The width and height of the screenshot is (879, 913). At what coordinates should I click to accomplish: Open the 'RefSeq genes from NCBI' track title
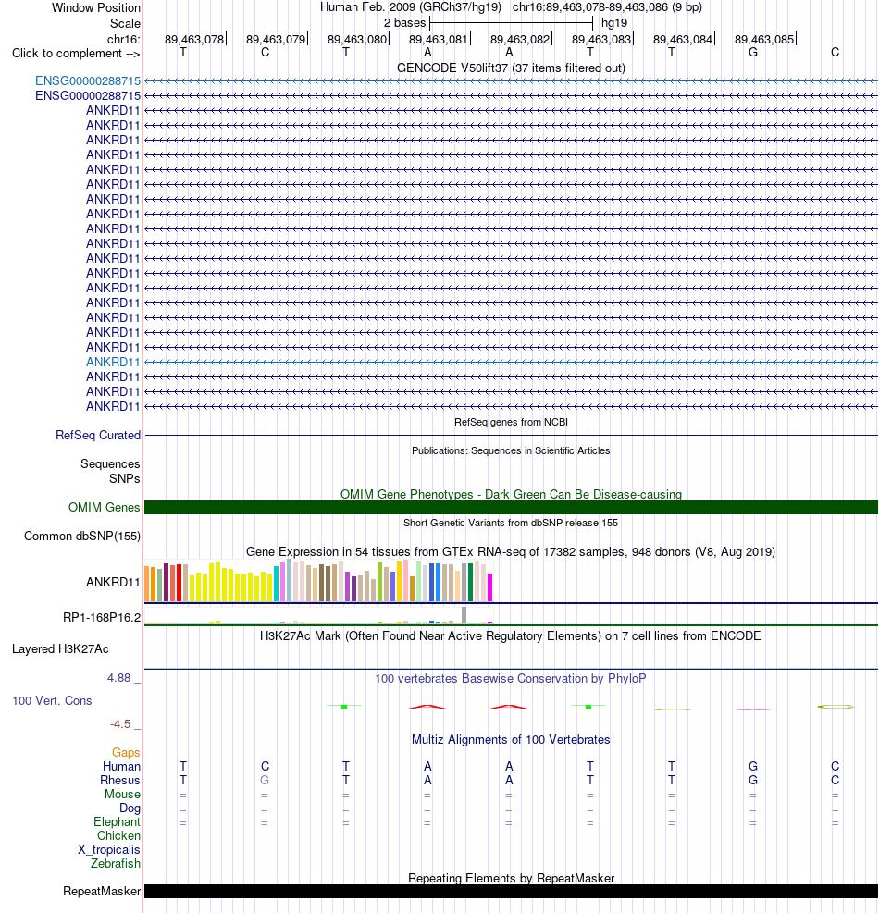click(x=511, y=422)
